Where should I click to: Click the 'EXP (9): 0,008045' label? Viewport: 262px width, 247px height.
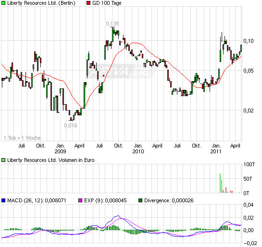[105, 200]
